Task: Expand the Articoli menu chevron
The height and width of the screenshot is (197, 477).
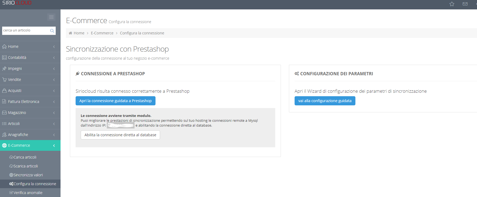Action: (x=54, y=124)
